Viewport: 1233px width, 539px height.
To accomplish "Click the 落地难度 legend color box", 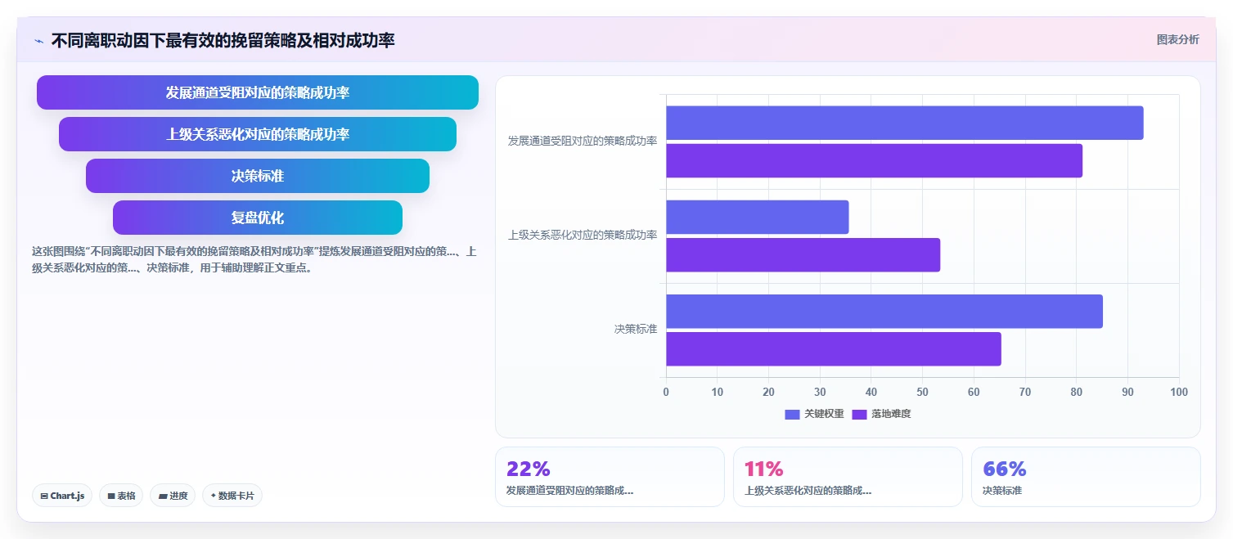I will 859,415.
